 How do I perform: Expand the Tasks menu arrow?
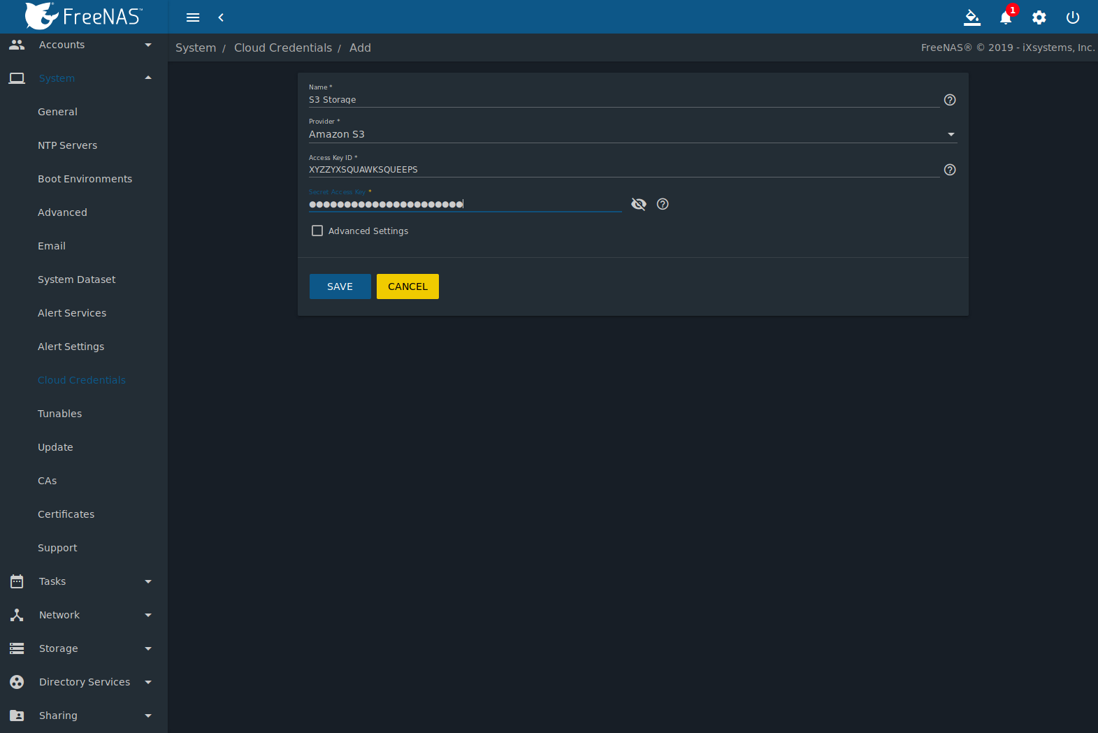coord(148,581)
